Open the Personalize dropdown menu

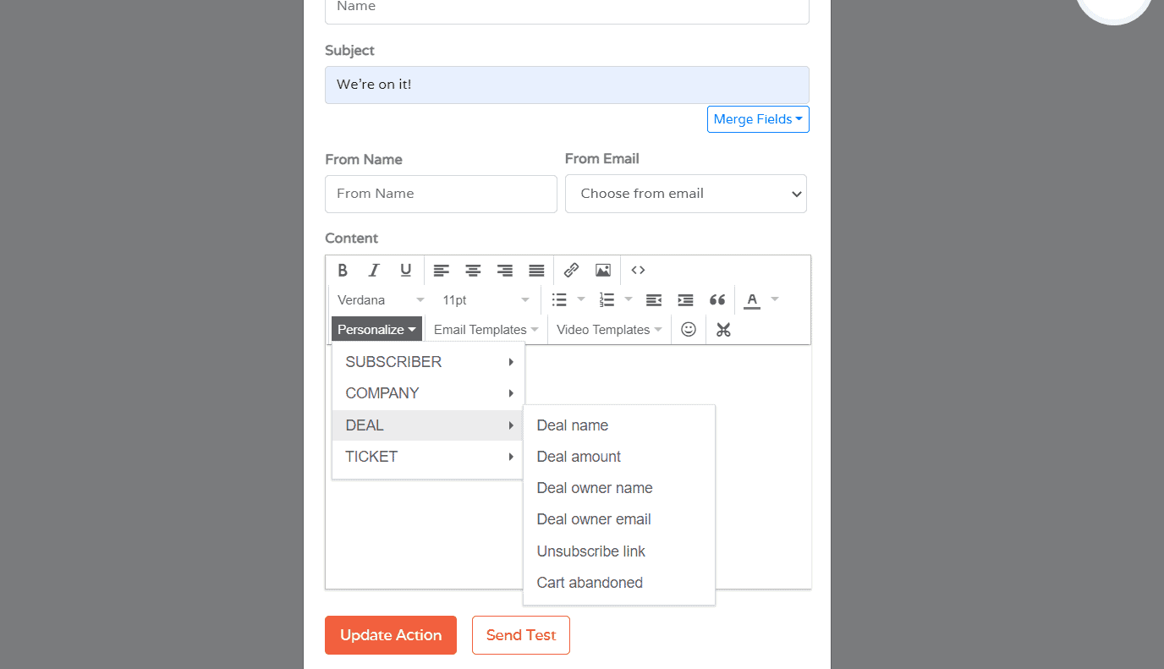click(x=376, y=329)
